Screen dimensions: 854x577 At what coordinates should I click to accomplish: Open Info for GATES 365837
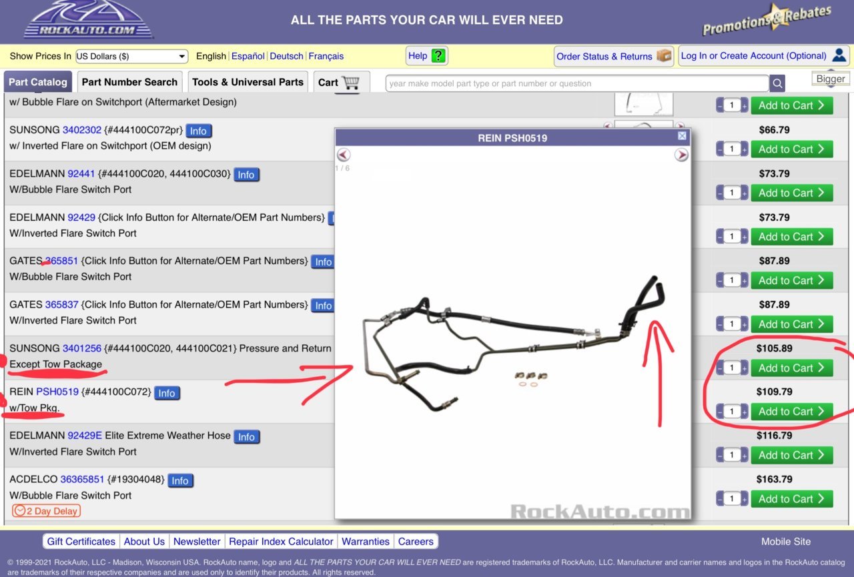click(x=322, y=306)
